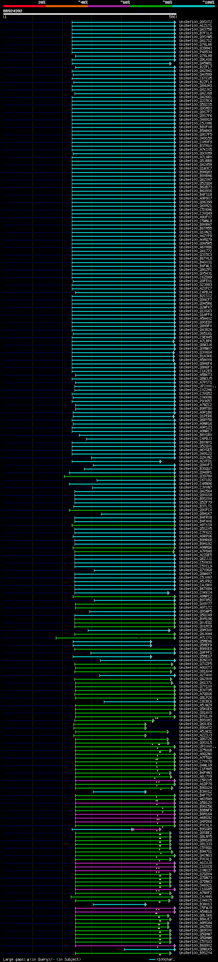The width and height of the screenshot is (218, 962).
Task: Click the orange ~40% identity color segment
Action: 67,6
